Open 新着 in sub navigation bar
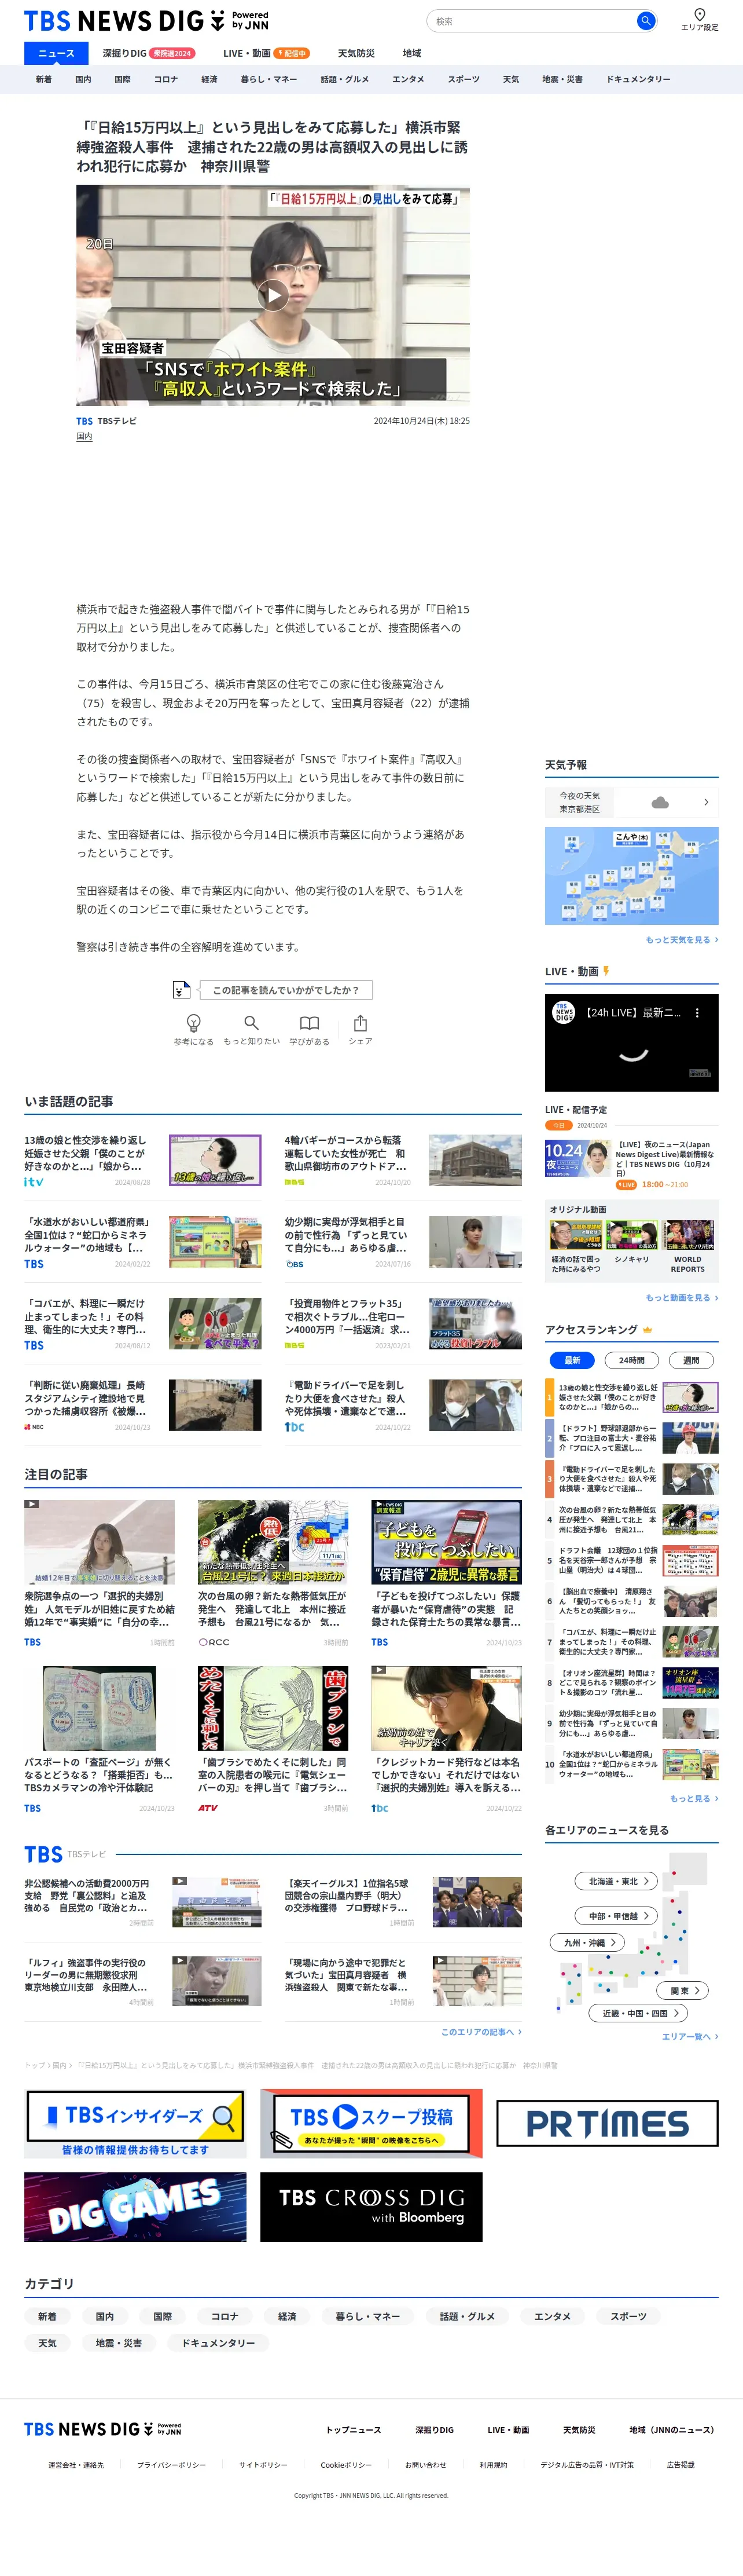Screen dimensions: 743x2576 (44, 79)
